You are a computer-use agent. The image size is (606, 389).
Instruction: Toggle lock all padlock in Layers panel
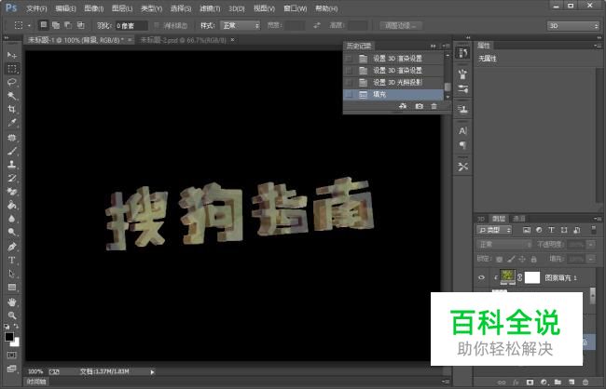click(x=533, y=259)
